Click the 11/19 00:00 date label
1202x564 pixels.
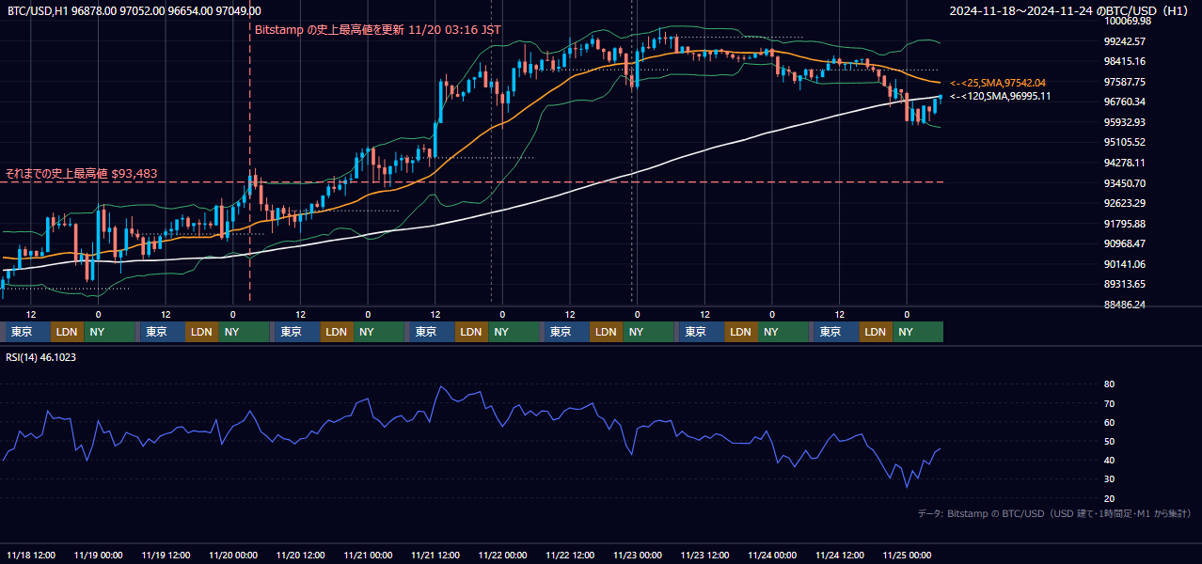pos(99,555)
